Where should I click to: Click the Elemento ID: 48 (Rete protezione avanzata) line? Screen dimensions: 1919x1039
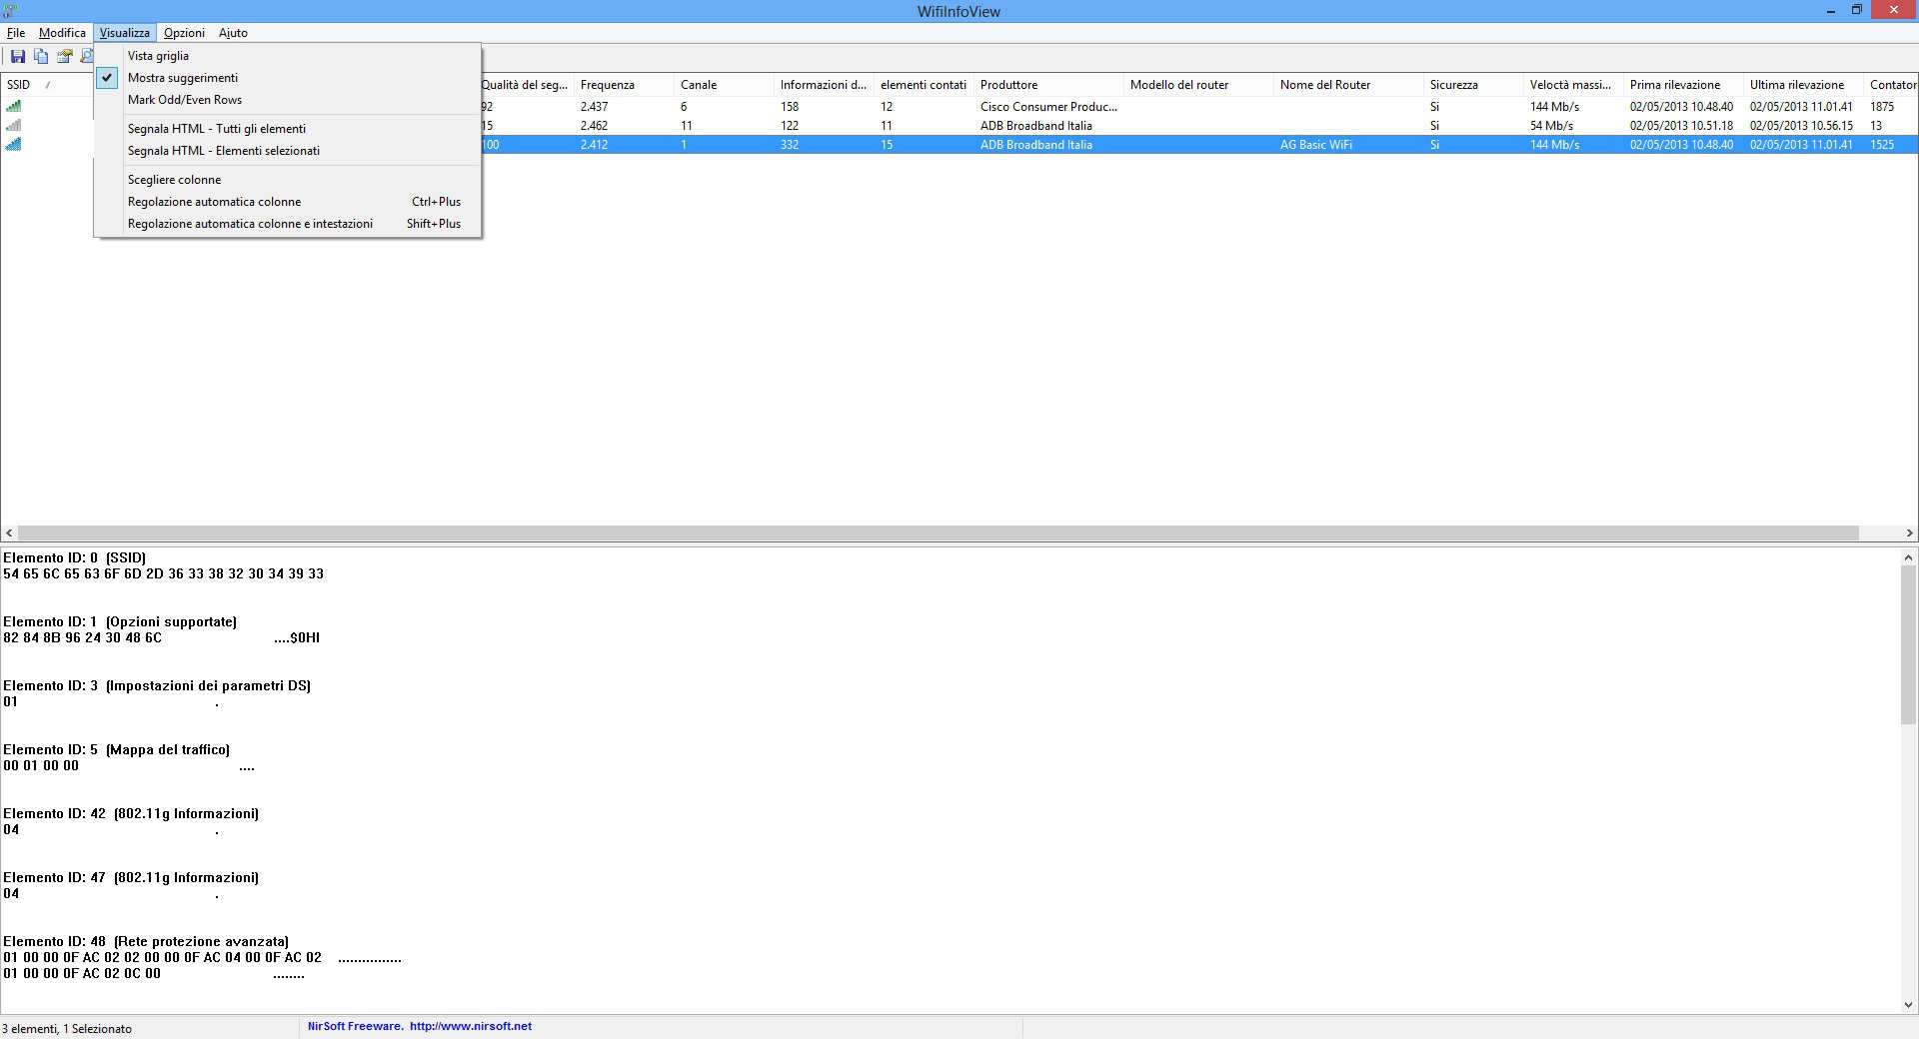[x=146, y=941]
